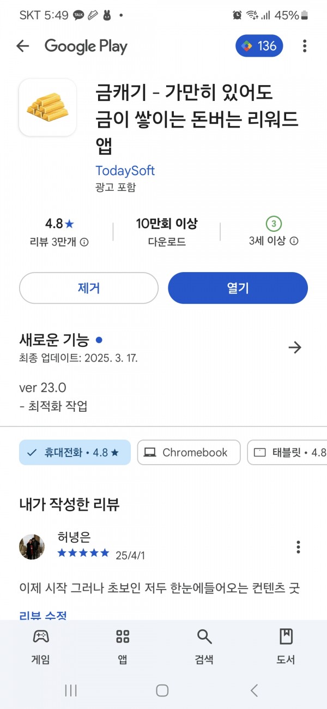Open the 도서 books tab
The width and height of the screenshot is (327, 709).
[x=286, y=646]
